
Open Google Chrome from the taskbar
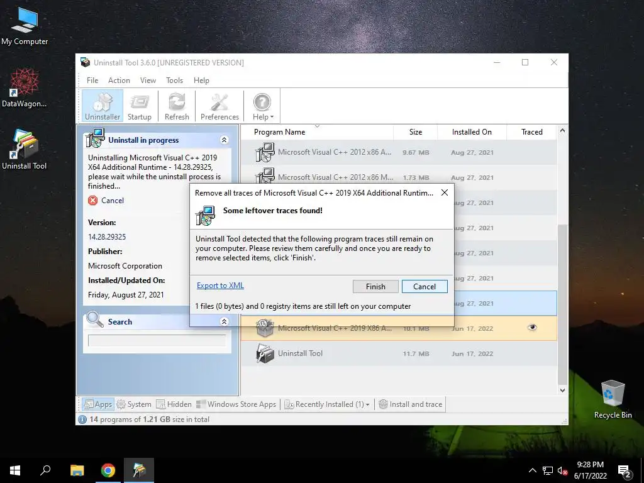(108, 470)
